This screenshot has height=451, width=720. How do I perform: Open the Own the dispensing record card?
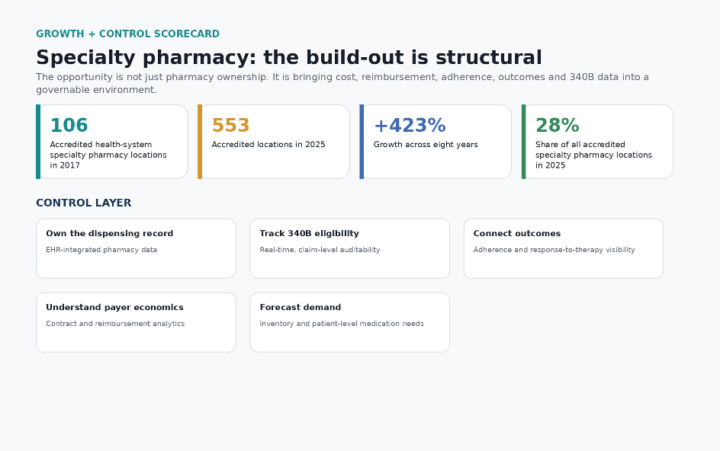coord(136,248)
